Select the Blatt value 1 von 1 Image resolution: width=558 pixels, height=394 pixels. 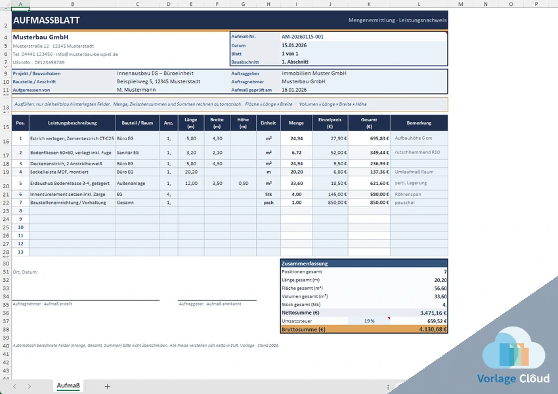[x=290, y=54]
